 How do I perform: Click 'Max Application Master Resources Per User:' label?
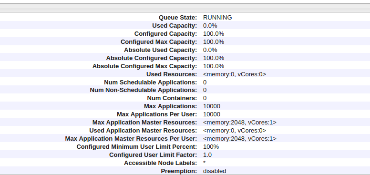point(131,138)
